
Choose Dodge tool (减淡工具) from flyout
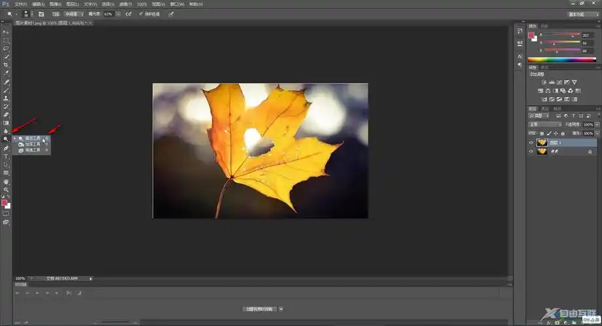pos(32,138)
